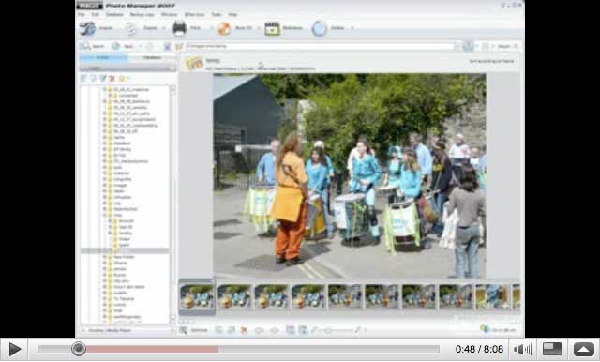Click the Go to edit view icon
This screenshot has width=600, height=362.
pos(485,329)
